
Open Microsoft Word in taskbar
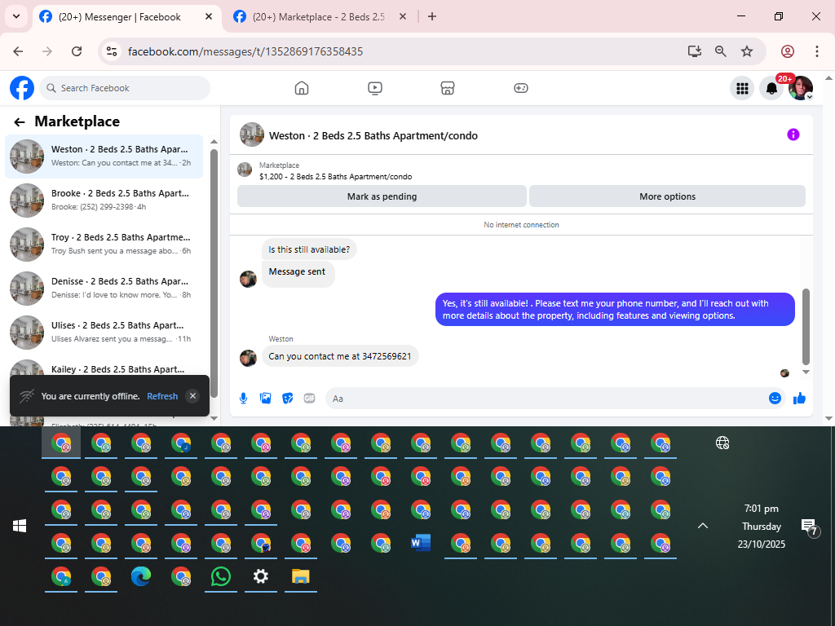421,543
